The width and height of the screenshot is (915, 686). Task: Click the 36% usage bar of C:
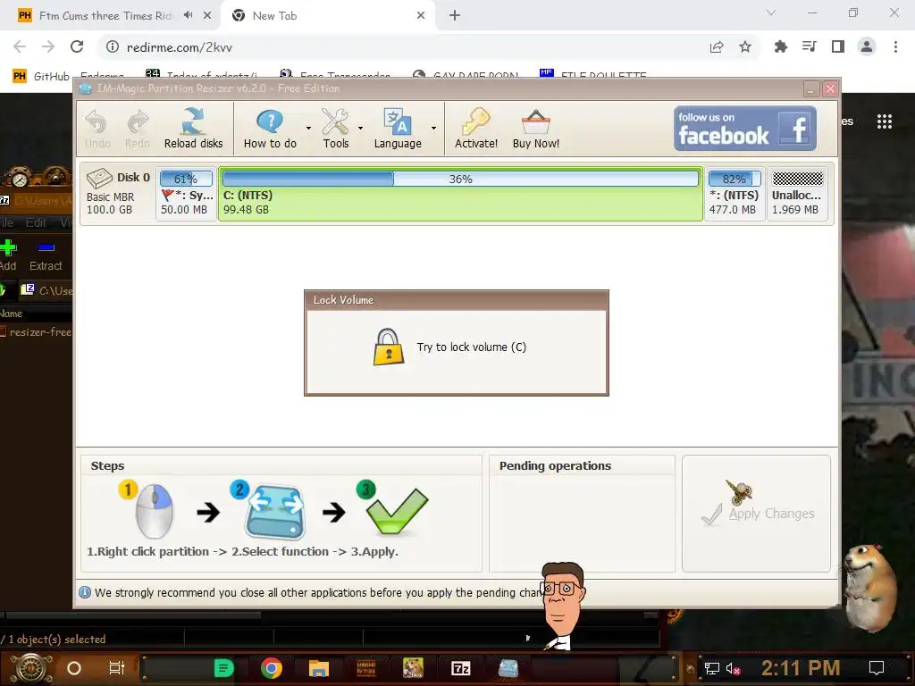pos(460,179)
